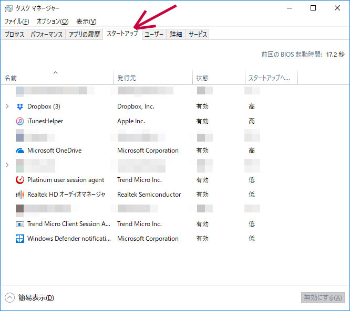The image size is (350, 311).
Task: Click 有効 status in the Dropbox row
Action: point(202,106)
